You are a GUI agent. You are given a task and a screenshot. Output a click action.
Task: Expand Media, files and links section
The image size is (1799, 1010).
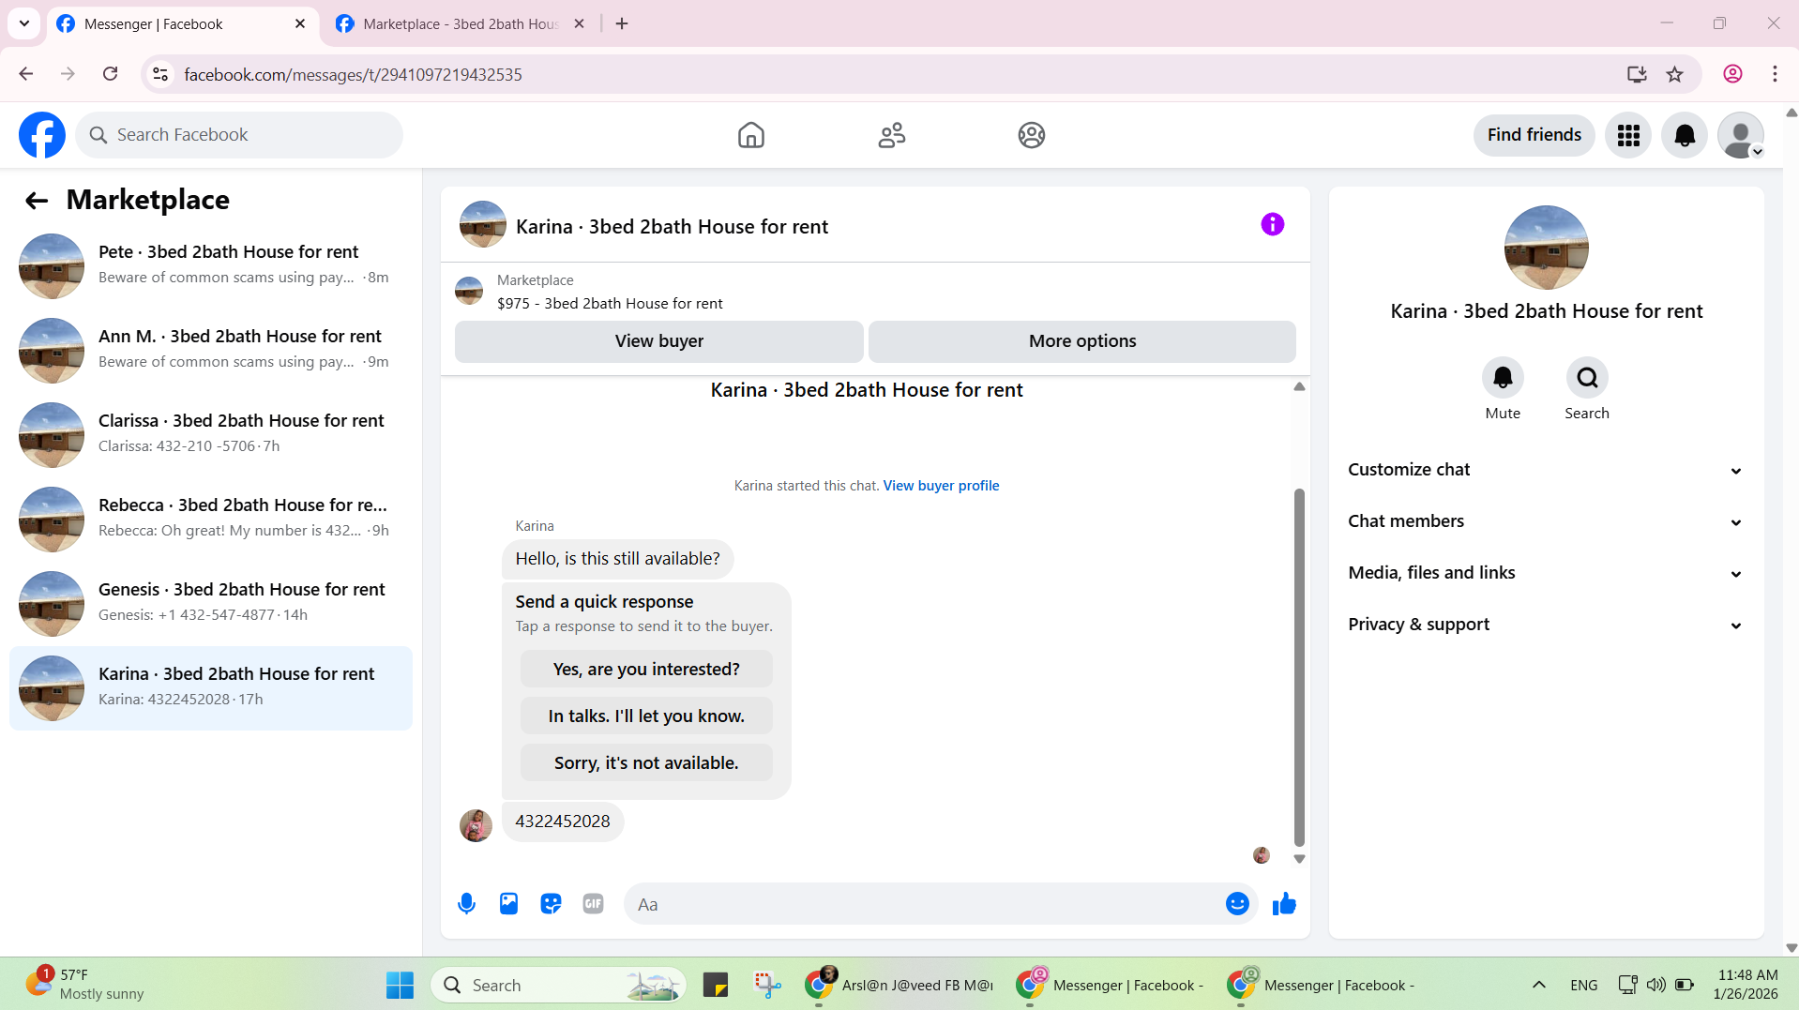[x=1546, y=573]
